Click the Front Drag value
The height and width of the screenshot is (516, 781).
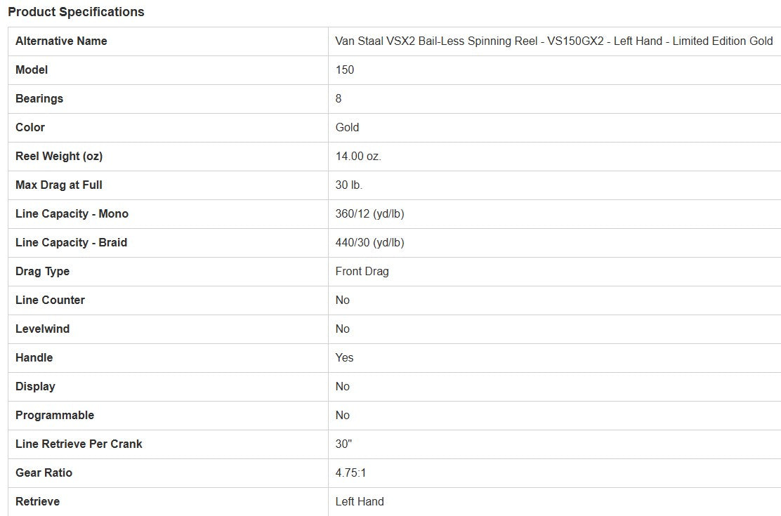(x=362, y=271)
